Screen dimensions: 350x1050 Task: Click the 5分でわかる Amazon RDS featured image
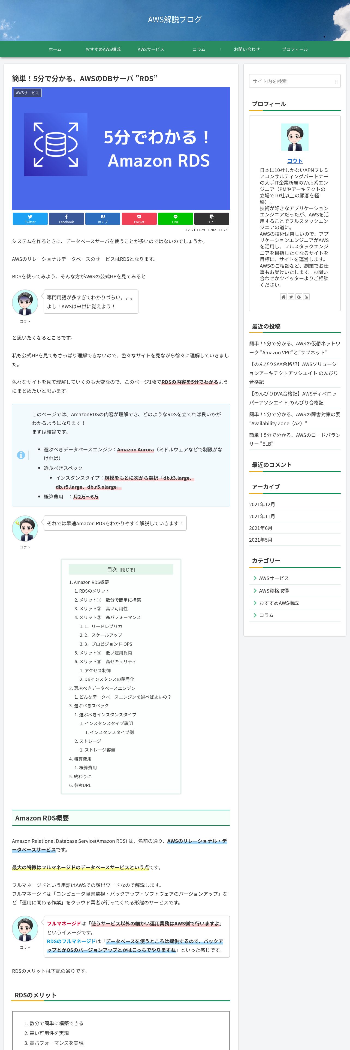pos(121,148)
